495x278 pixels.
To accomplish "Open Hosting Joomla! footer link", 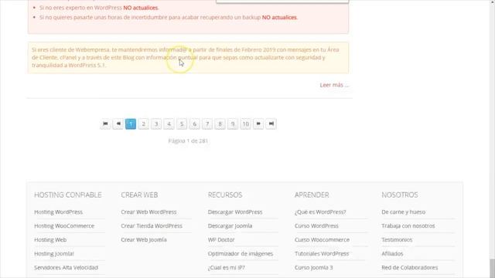I will tap(54, 253).
